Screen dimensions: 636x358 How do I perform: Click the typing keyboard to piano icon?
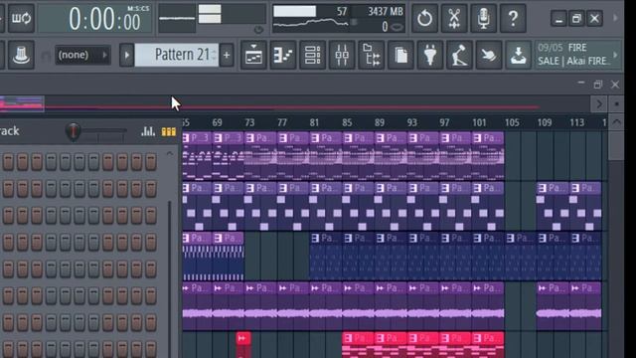tap(21, 55)
